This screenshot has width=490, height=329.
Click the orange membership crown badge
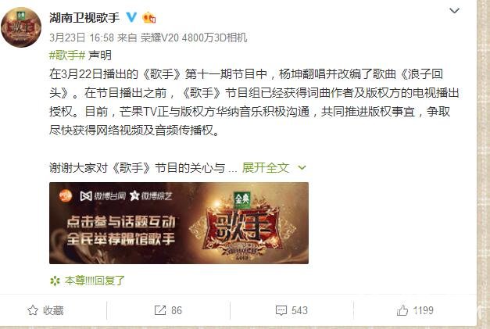pyautogui.click(x=148, y=17)
